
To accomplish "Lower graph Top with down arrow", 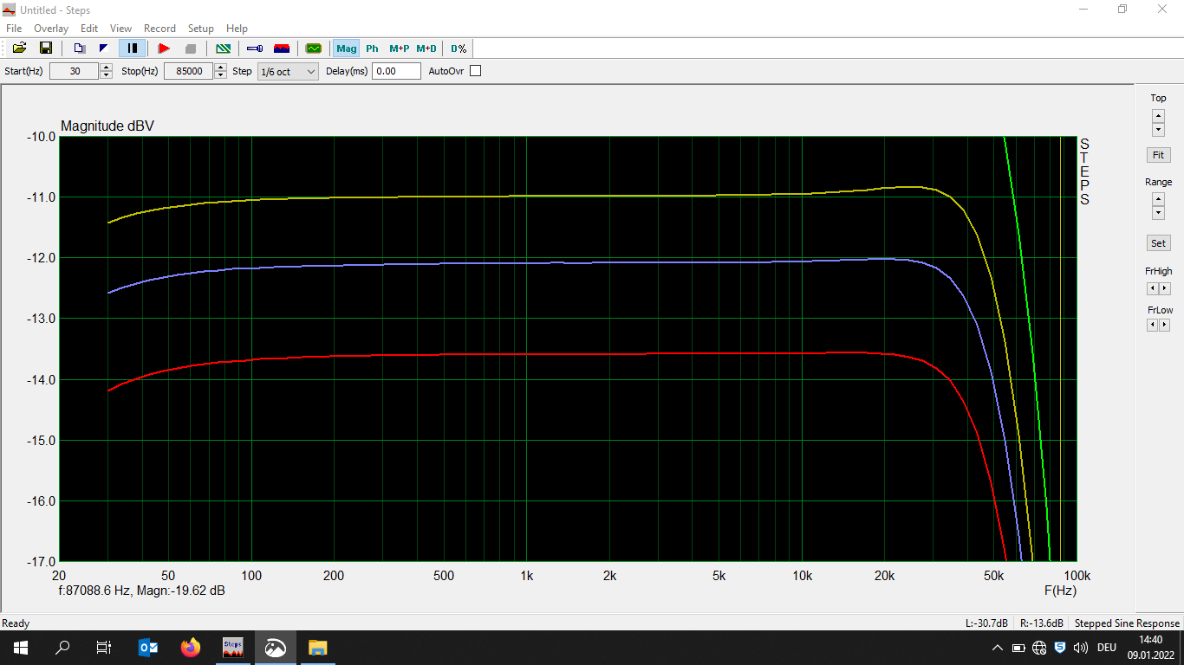I will [1158, 130].
